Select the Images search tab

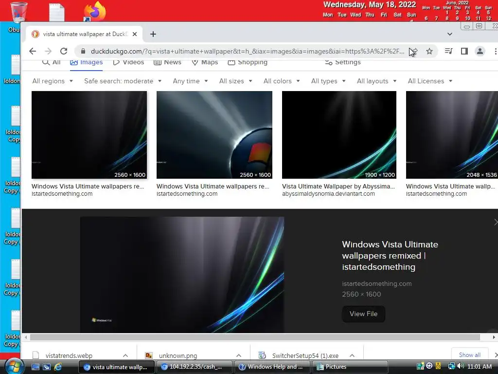point(87,62)
